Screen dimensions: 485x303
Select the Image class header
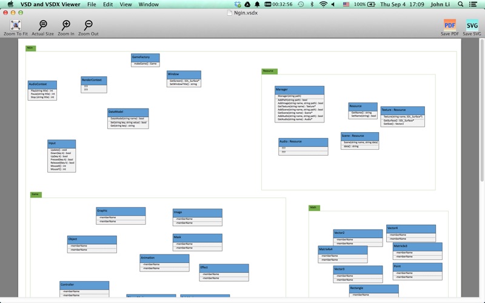coord(198,213)
